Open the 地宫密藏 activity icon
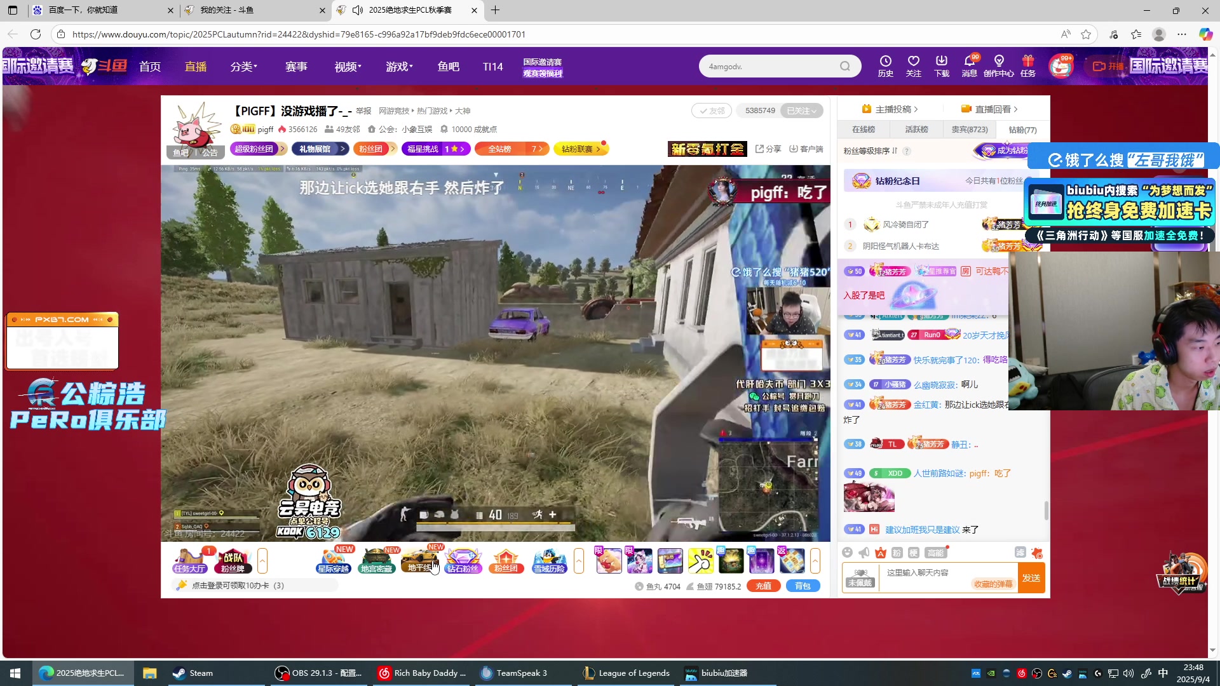 pos(377,561)
